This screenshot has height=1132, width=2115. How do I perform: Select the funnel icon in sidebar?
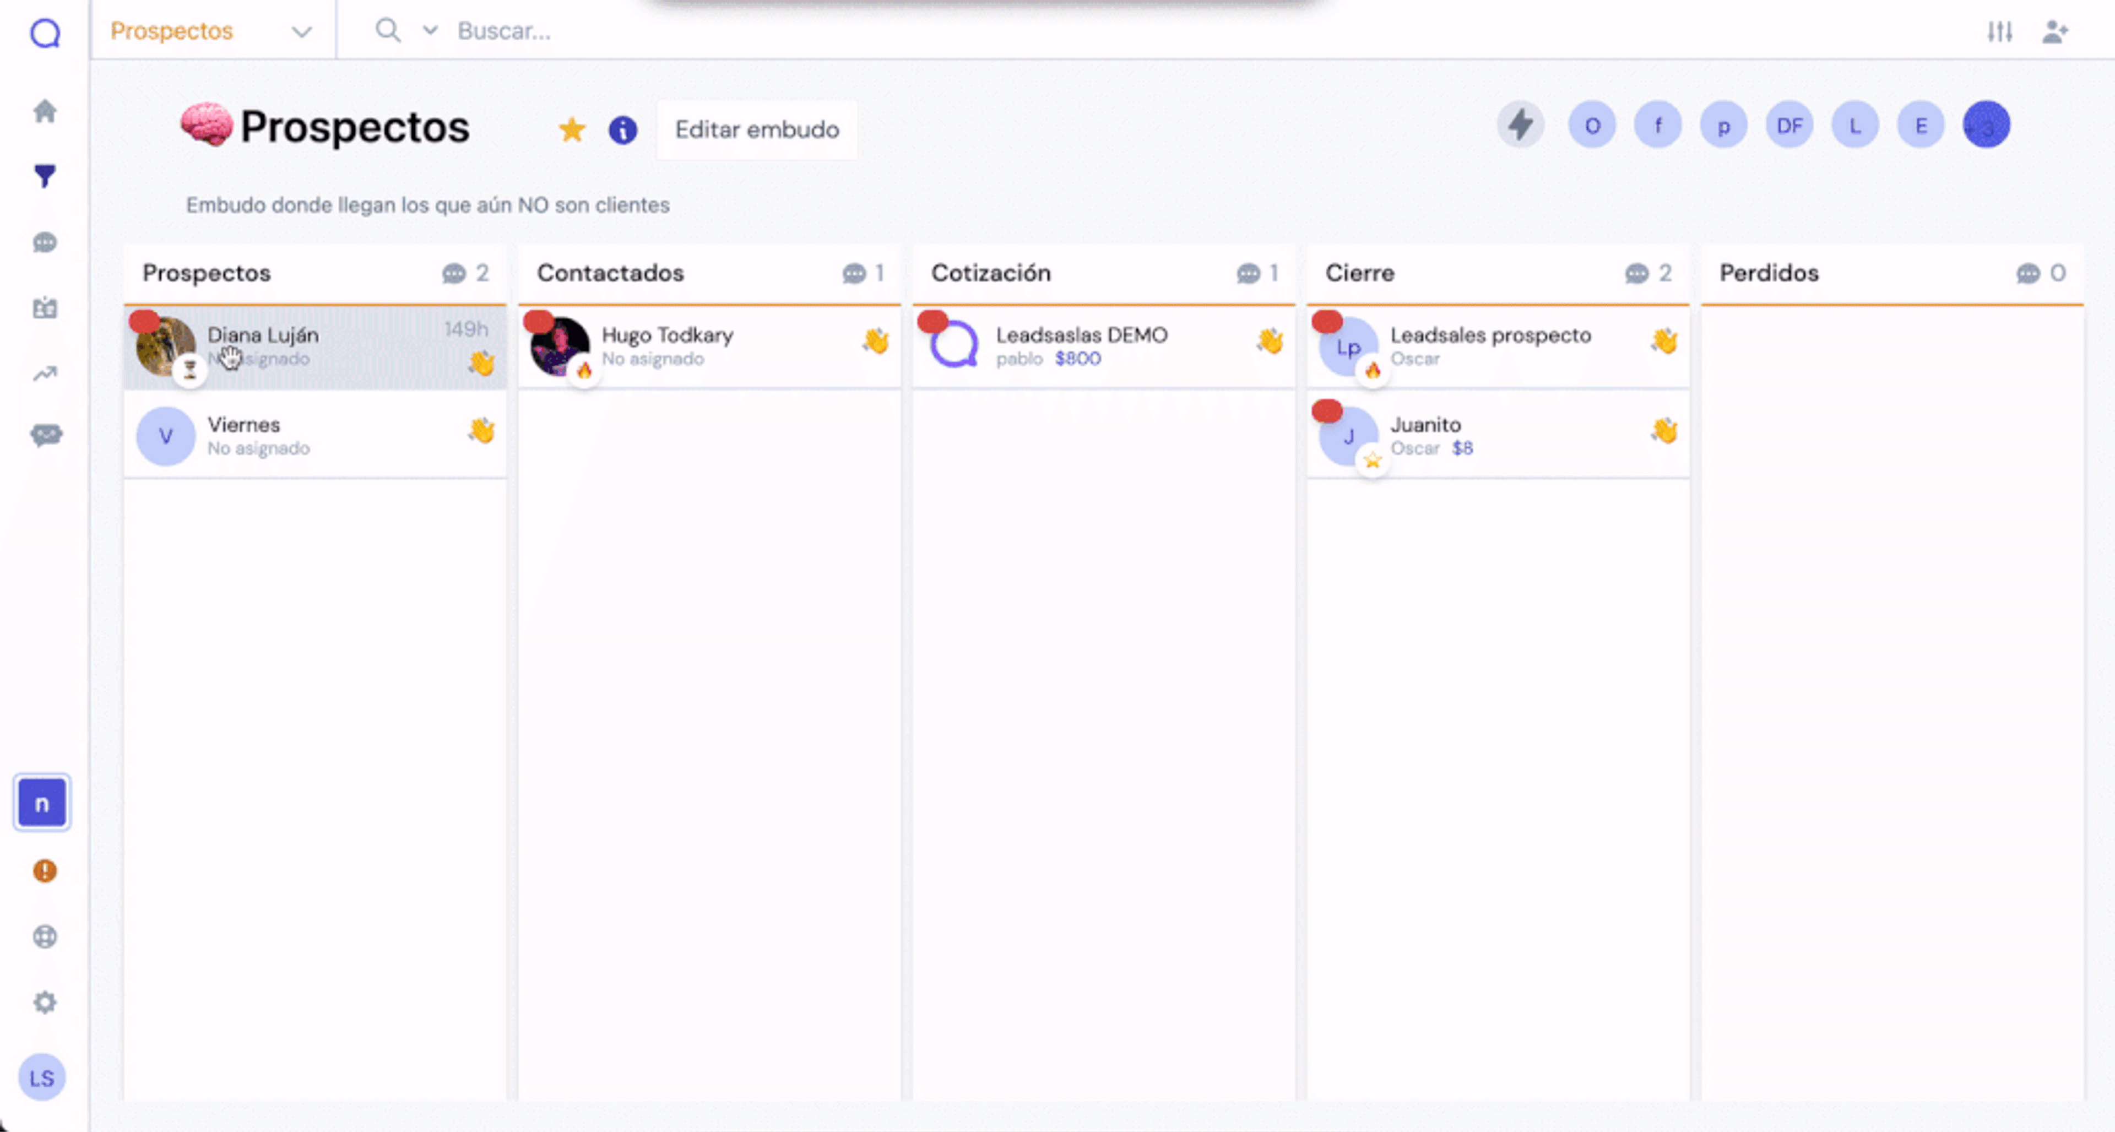45,176
